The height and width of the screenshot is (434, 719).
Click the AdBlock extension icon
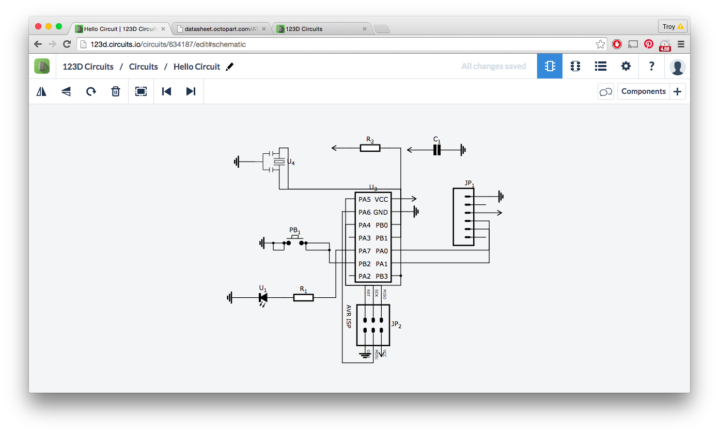click(x=617, y=44)
